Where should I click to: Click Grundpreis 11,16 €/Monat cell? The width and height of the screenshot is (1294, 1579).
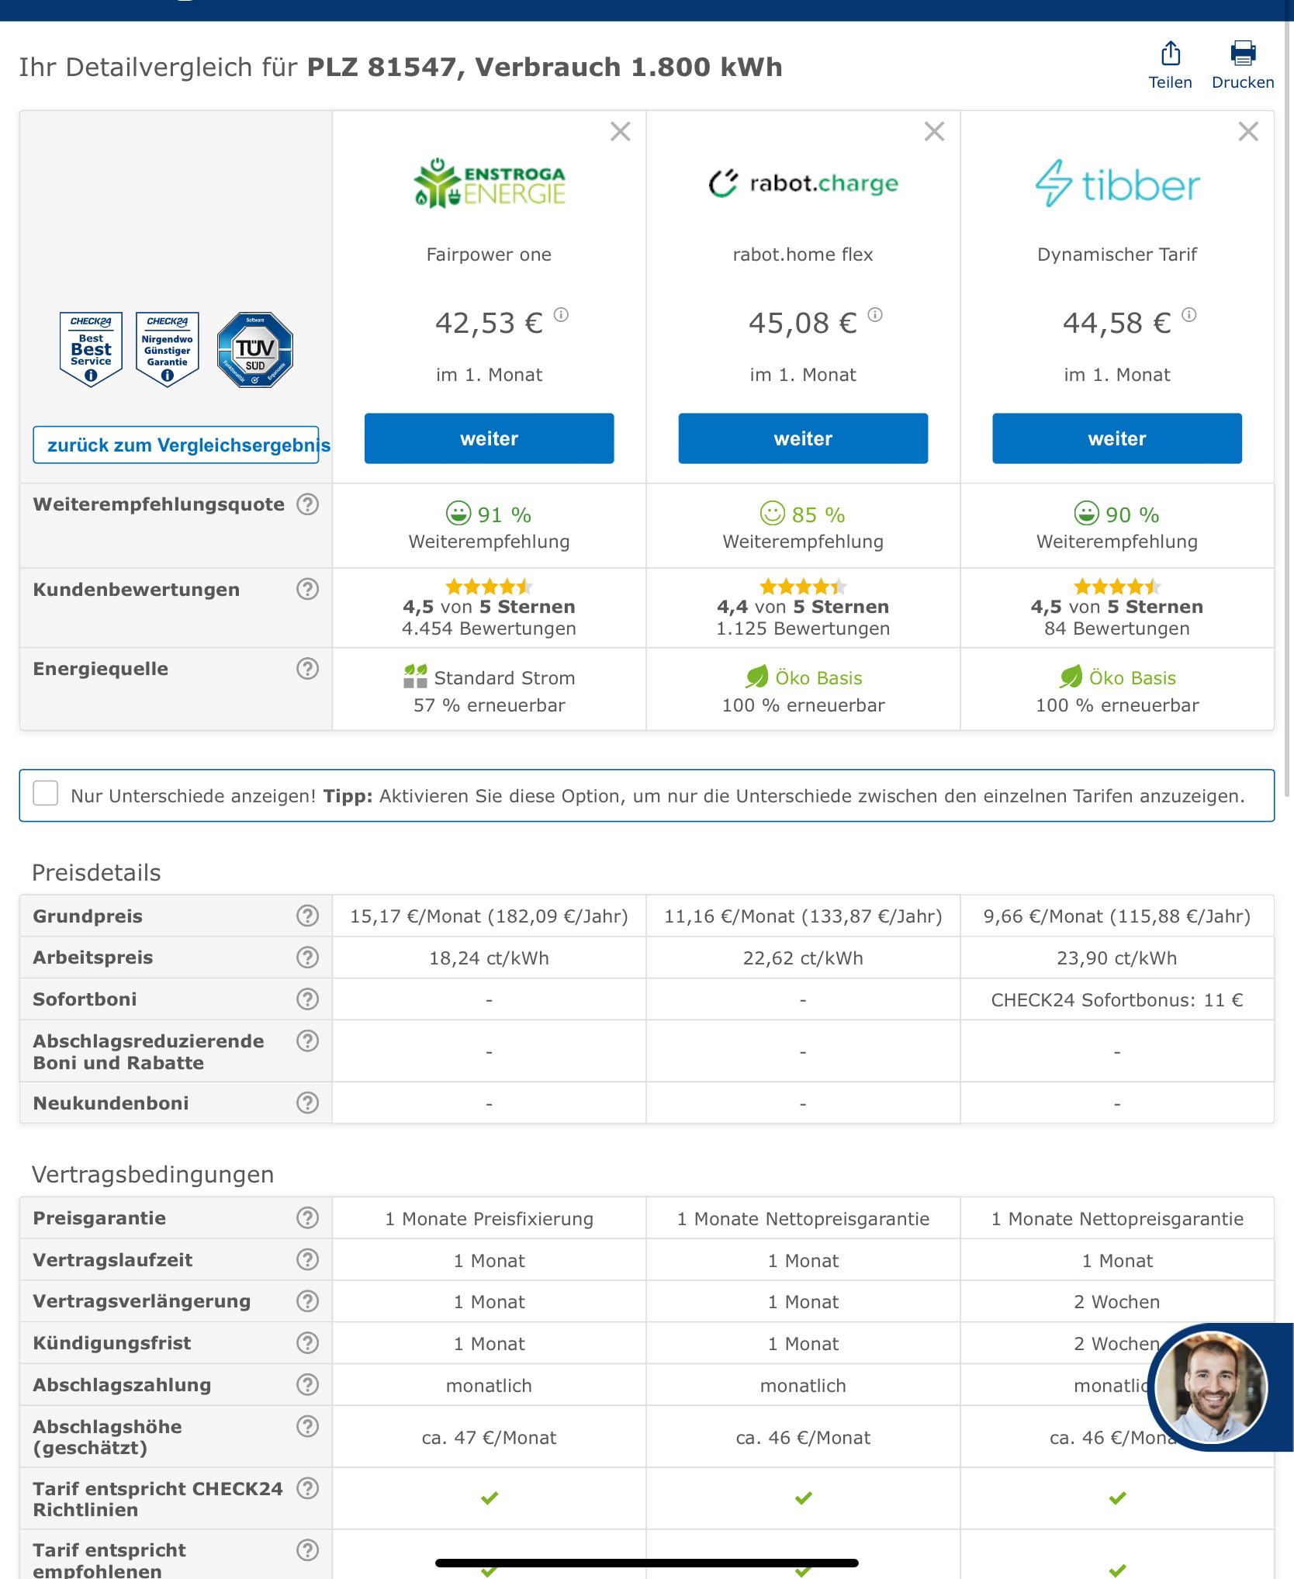(803, 916)
